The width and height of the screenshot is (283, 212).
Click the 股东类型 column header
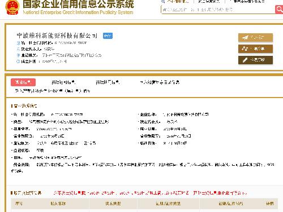pyautogui.click(x=113, y=204)
